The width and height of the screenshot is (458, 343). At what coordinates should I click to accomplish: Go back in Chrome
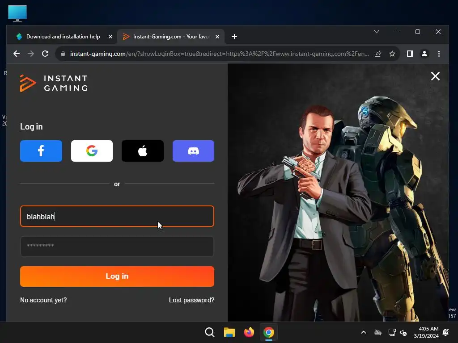(x=17, y=54)
